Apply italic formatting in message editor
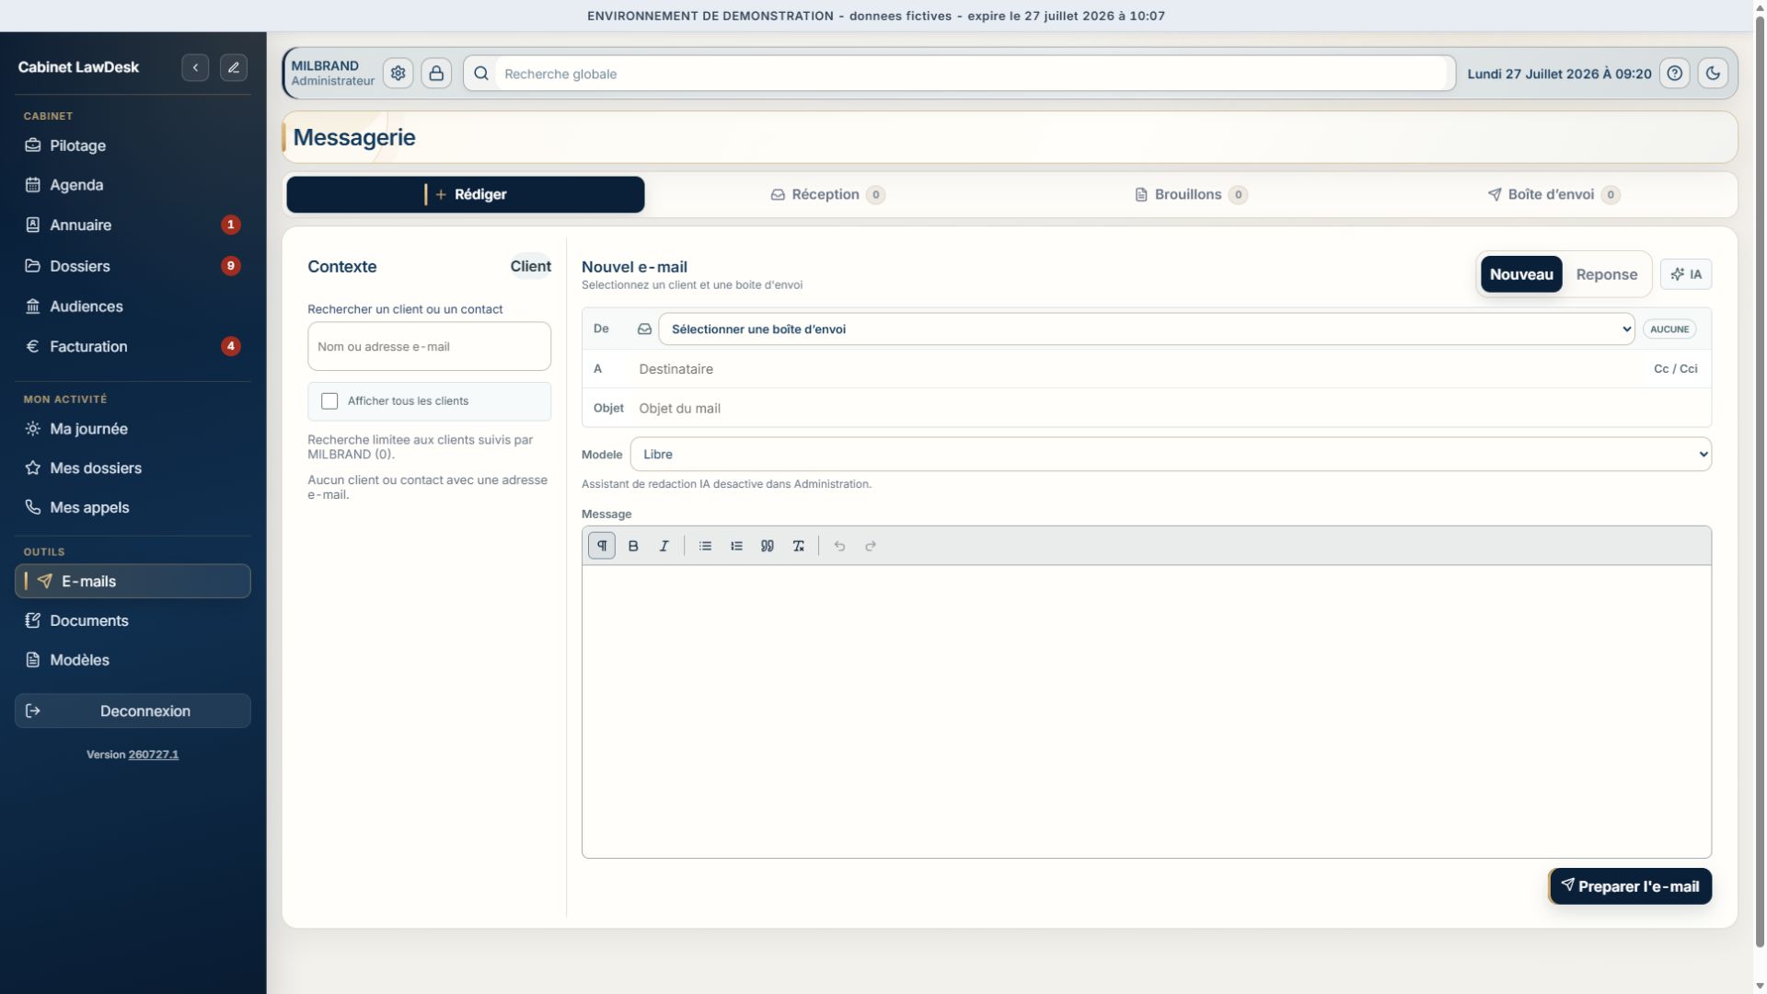1767x994 pixels. (x=664, y=546)
